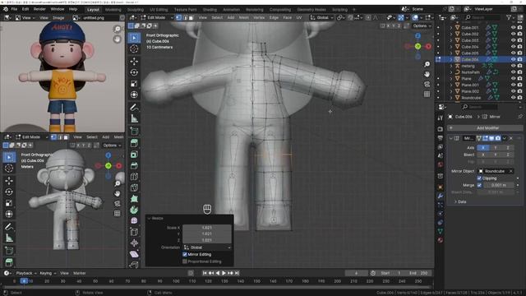Viewport: 526px width, 296px height.
Task: Select the Knife tool
Action: (134, 187)
